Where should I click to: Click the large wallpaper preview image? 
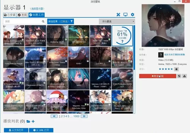(163, 26)
